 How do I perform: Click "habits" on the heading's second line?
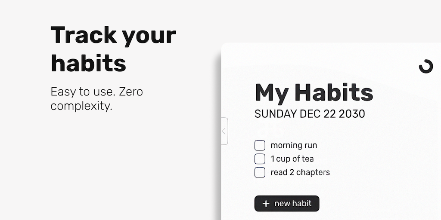pos(88,63)
